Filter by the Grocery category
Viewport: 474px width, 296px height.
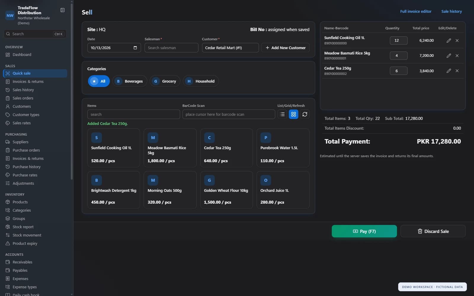coord(165,81)
